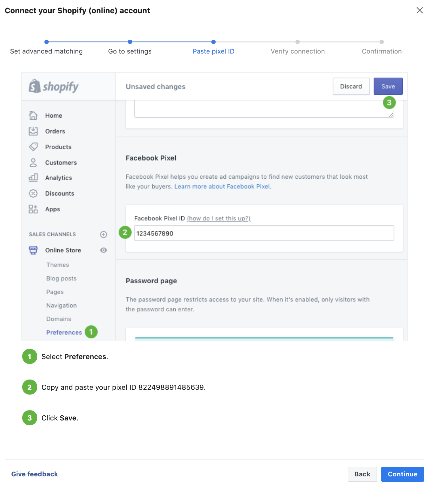Open Online Store sales channel
Image resolution: width=430 pixels, height=486 pixels.
point(63,250)
